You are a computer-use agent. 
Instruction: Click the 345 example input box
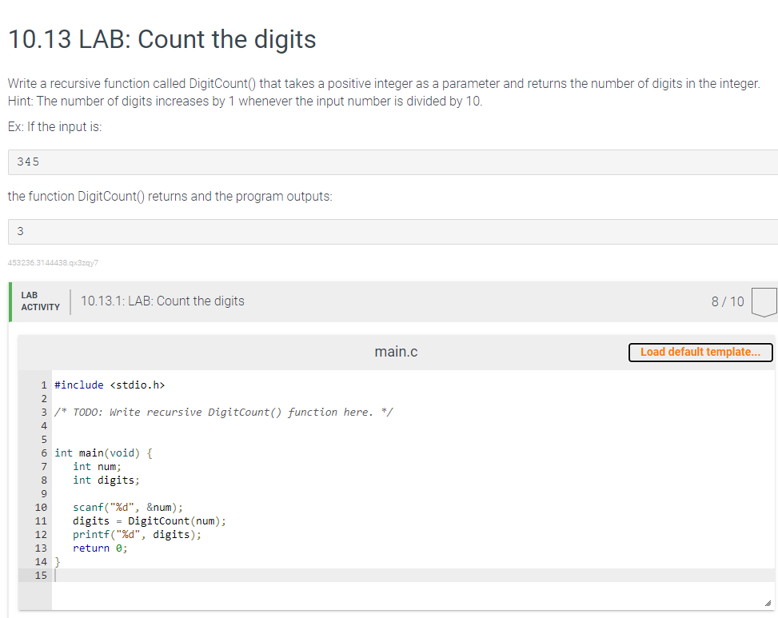[x=393, y=162]
